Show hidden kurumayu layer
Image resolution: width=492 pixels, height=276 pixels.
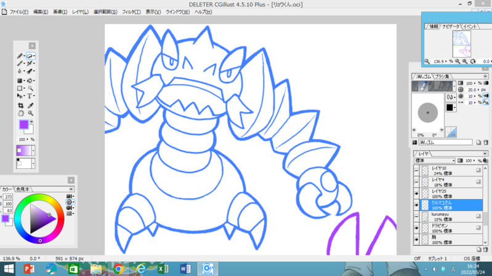pos(416,216)
